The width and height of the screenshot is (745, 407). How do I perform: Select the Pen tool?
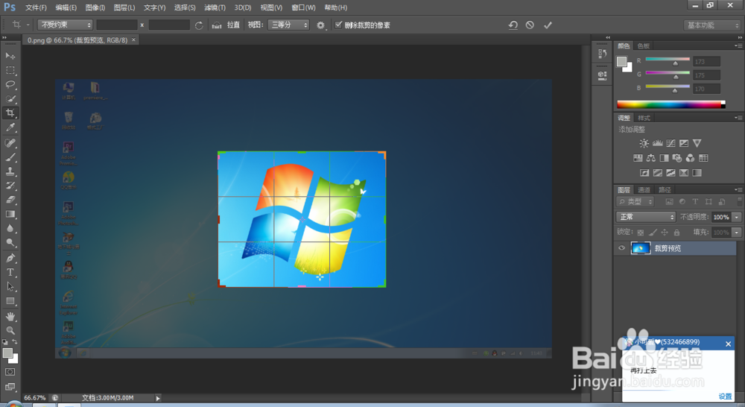(x=10, y=258)
